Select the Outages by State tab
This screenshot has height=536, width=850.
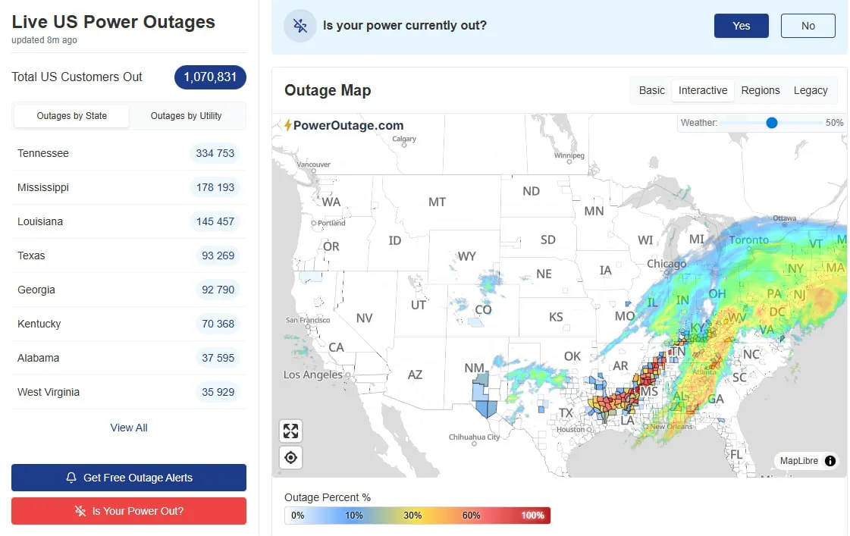(x=72, y=116)
